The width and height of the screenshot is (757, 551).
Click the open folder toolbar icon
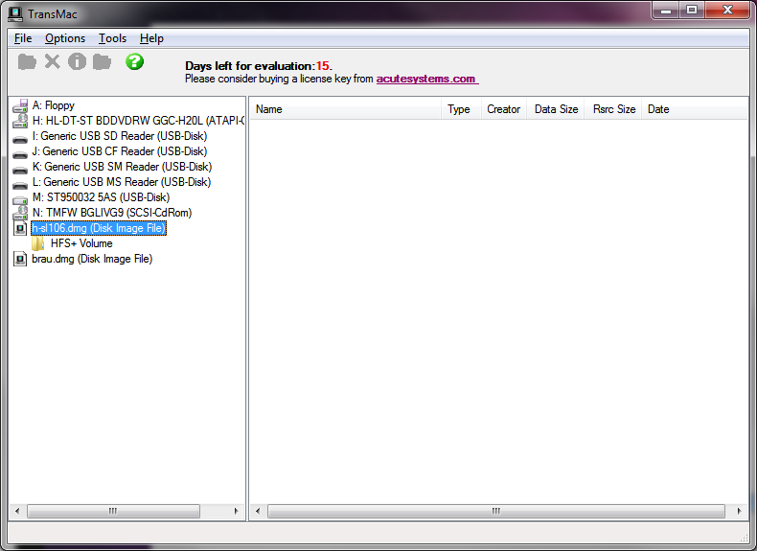[x=27, y=62]
